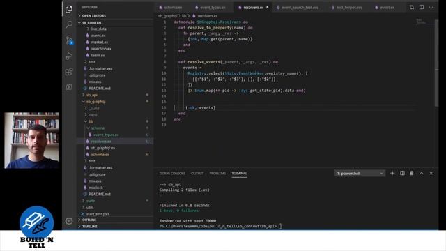The width and height of the screenshot is (446, 251).
Task: Kill the terminal with the trash icon
Action: tap(412, 173)
